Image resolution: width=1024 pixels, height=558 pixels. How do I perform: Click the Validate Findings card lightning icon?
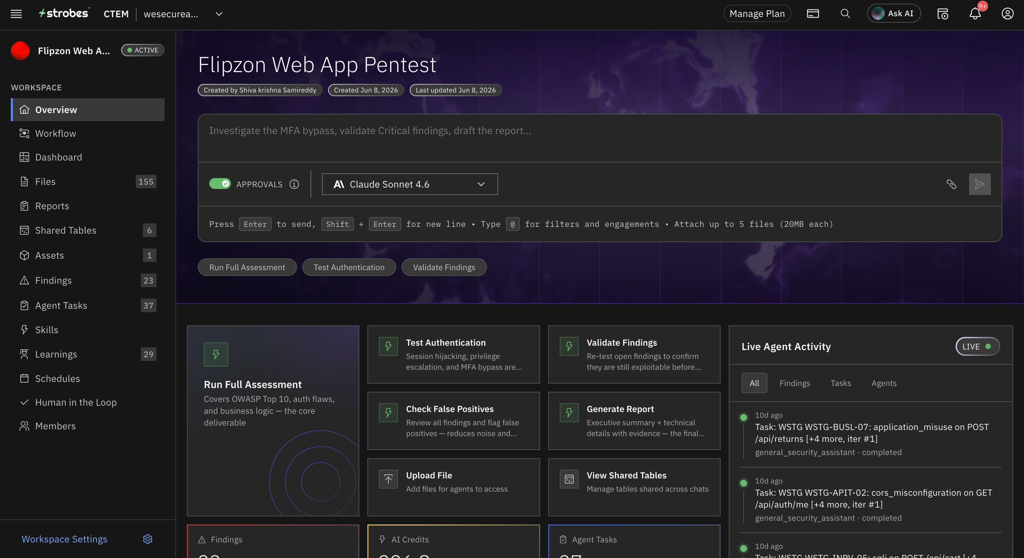(569, 346)
